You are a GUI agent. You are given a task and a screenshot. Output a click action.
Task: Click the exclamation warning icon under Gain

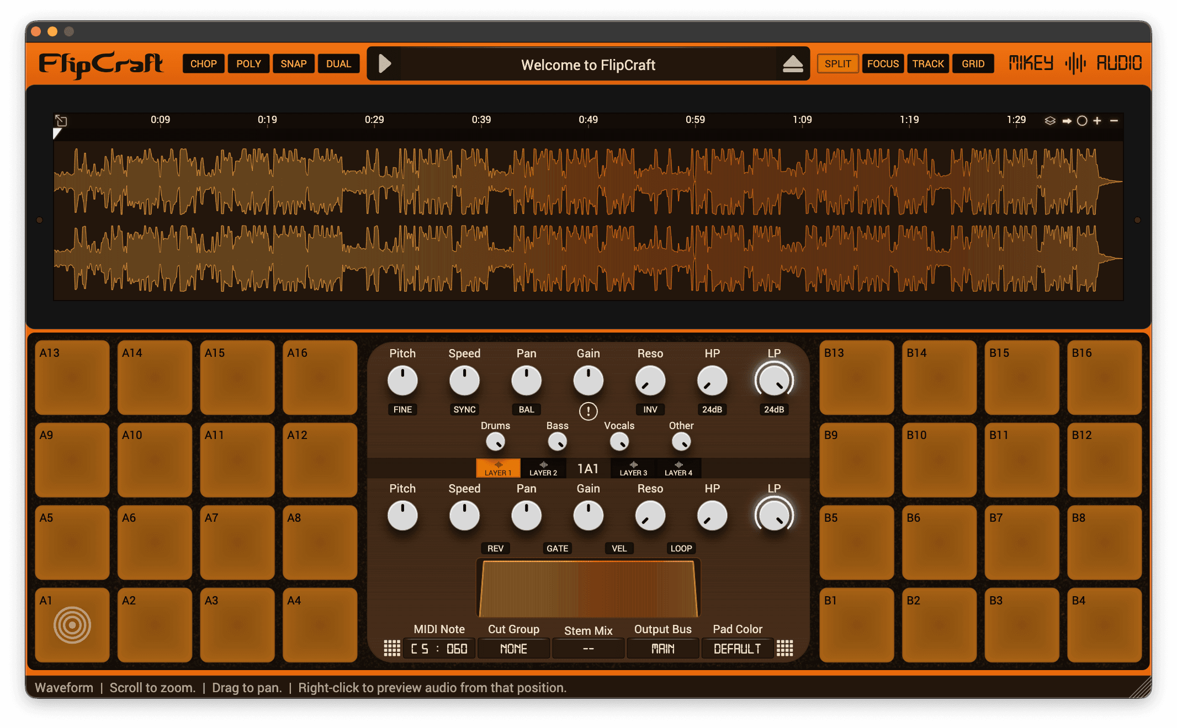(x=588, y=411)
